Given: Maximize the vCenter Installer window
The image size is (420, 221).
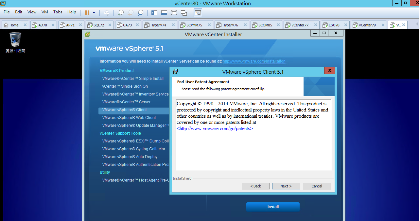Looking at the screenshot, I should [324, 33].
